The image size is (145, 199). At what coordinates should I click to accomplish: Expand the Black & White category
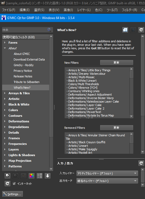tap(5, 104)
